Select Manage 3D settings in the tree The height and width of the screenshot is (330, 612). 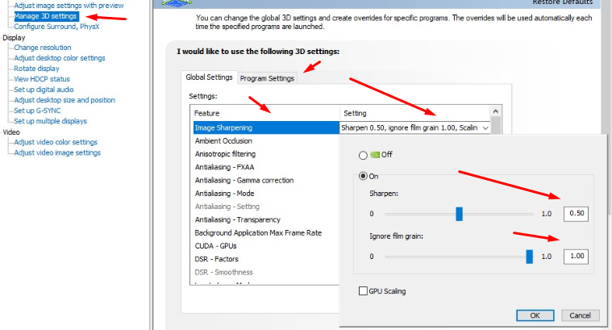pos(46,16)
